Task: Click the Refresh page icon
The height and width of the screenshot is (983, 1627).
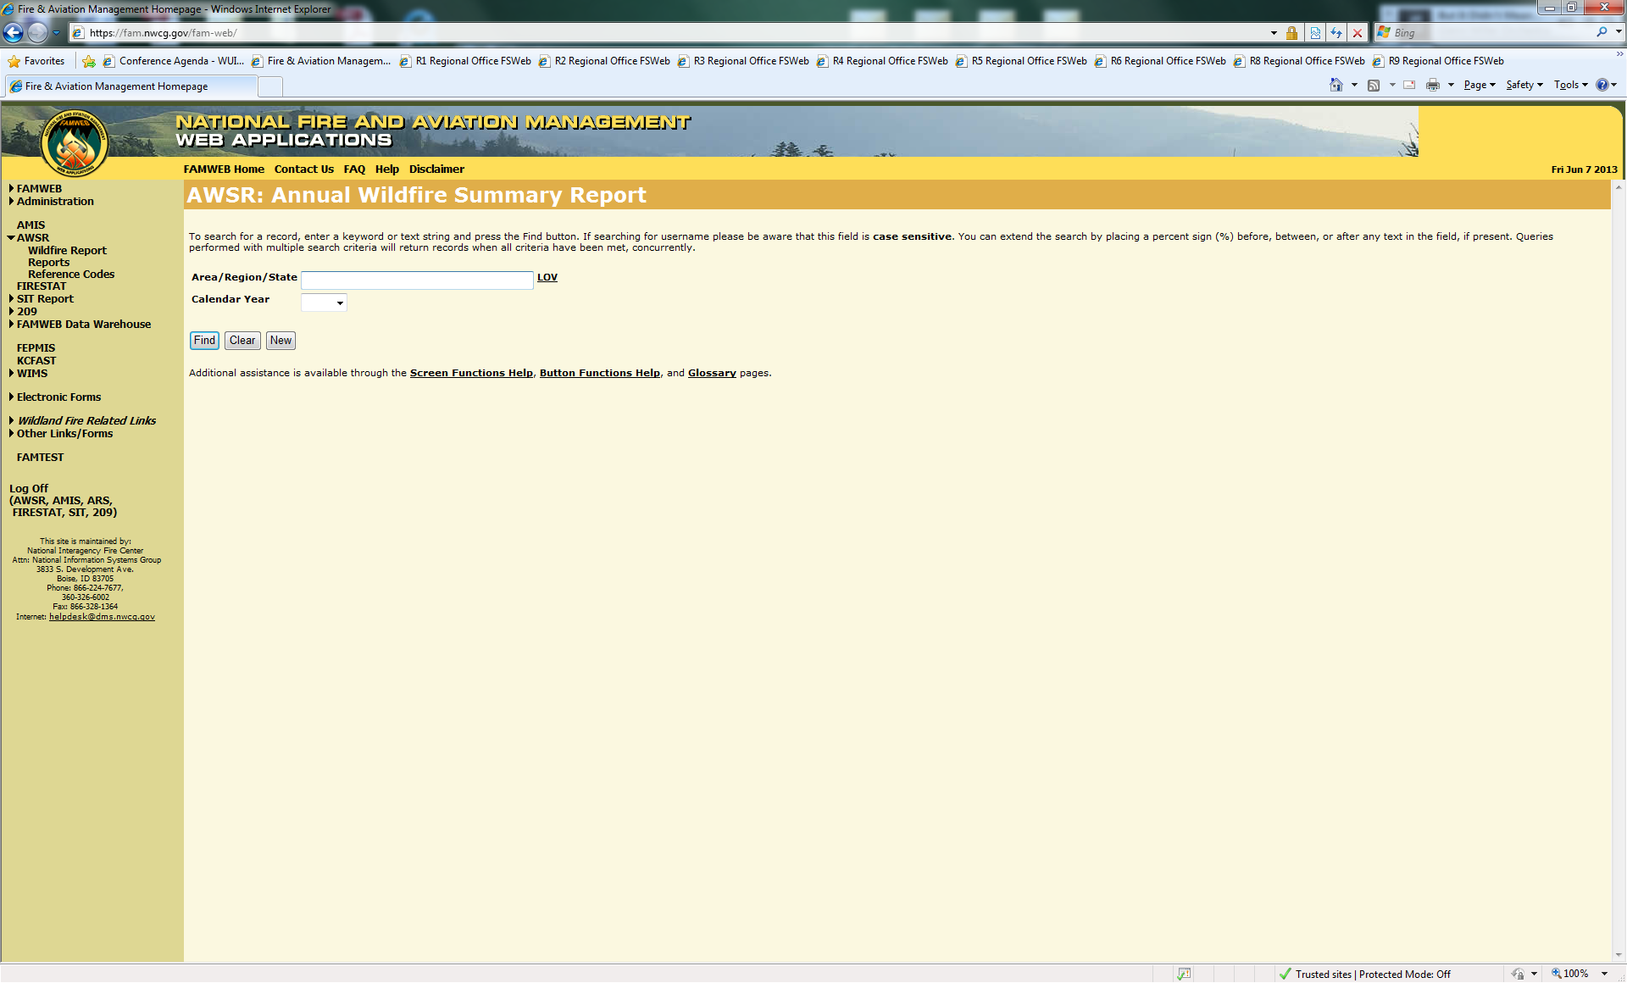Action: 1336,33
